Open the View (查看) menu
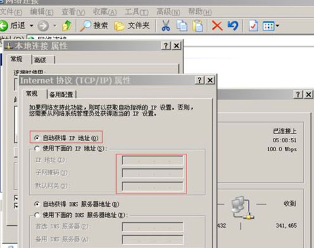The height and width of the screenshot is (248, 314). pos(73,12)
